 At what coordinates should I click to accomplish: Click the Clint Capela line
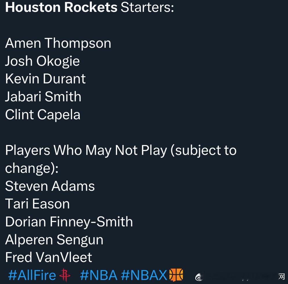pyautogui.click(x=43, y=114)
